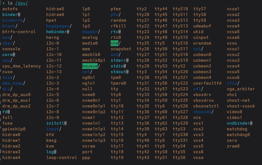Select the tty43 entry
262x165 pixels.
pyautogui.click(x=143, y=158)
